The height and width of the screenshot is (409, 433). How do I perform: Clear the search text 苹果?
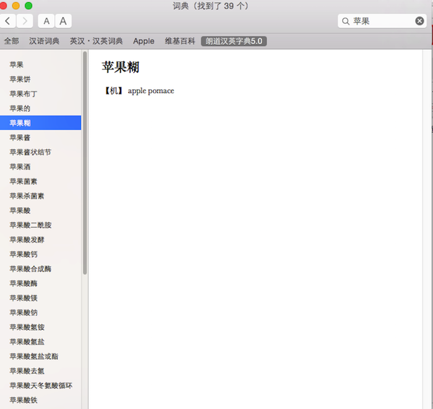point(419,21)
